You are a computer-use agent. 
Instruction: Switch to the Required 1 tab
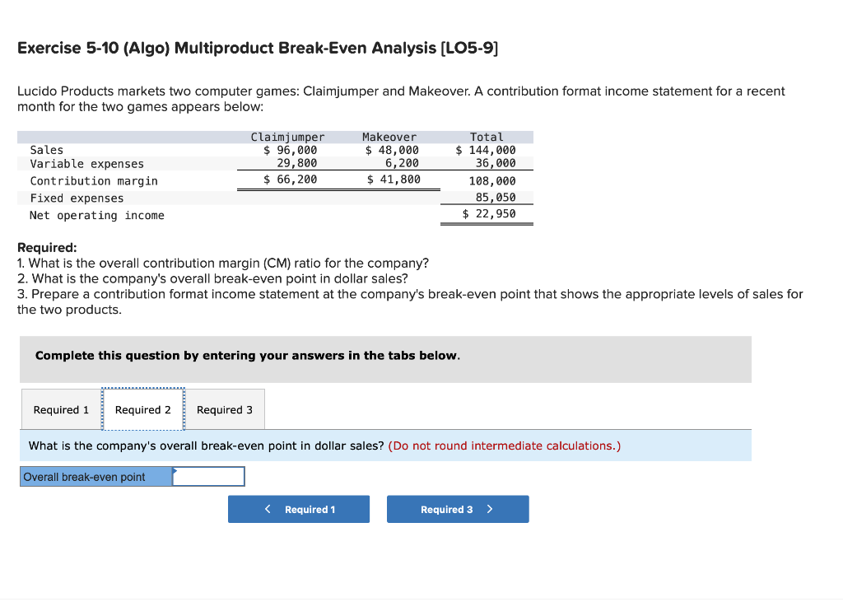pyautogui.click(x=60, y=409)
